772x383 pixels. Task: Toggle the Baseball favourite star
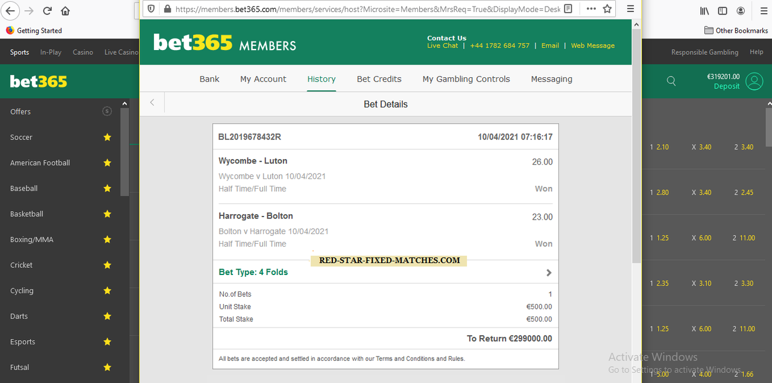[107, 188]
